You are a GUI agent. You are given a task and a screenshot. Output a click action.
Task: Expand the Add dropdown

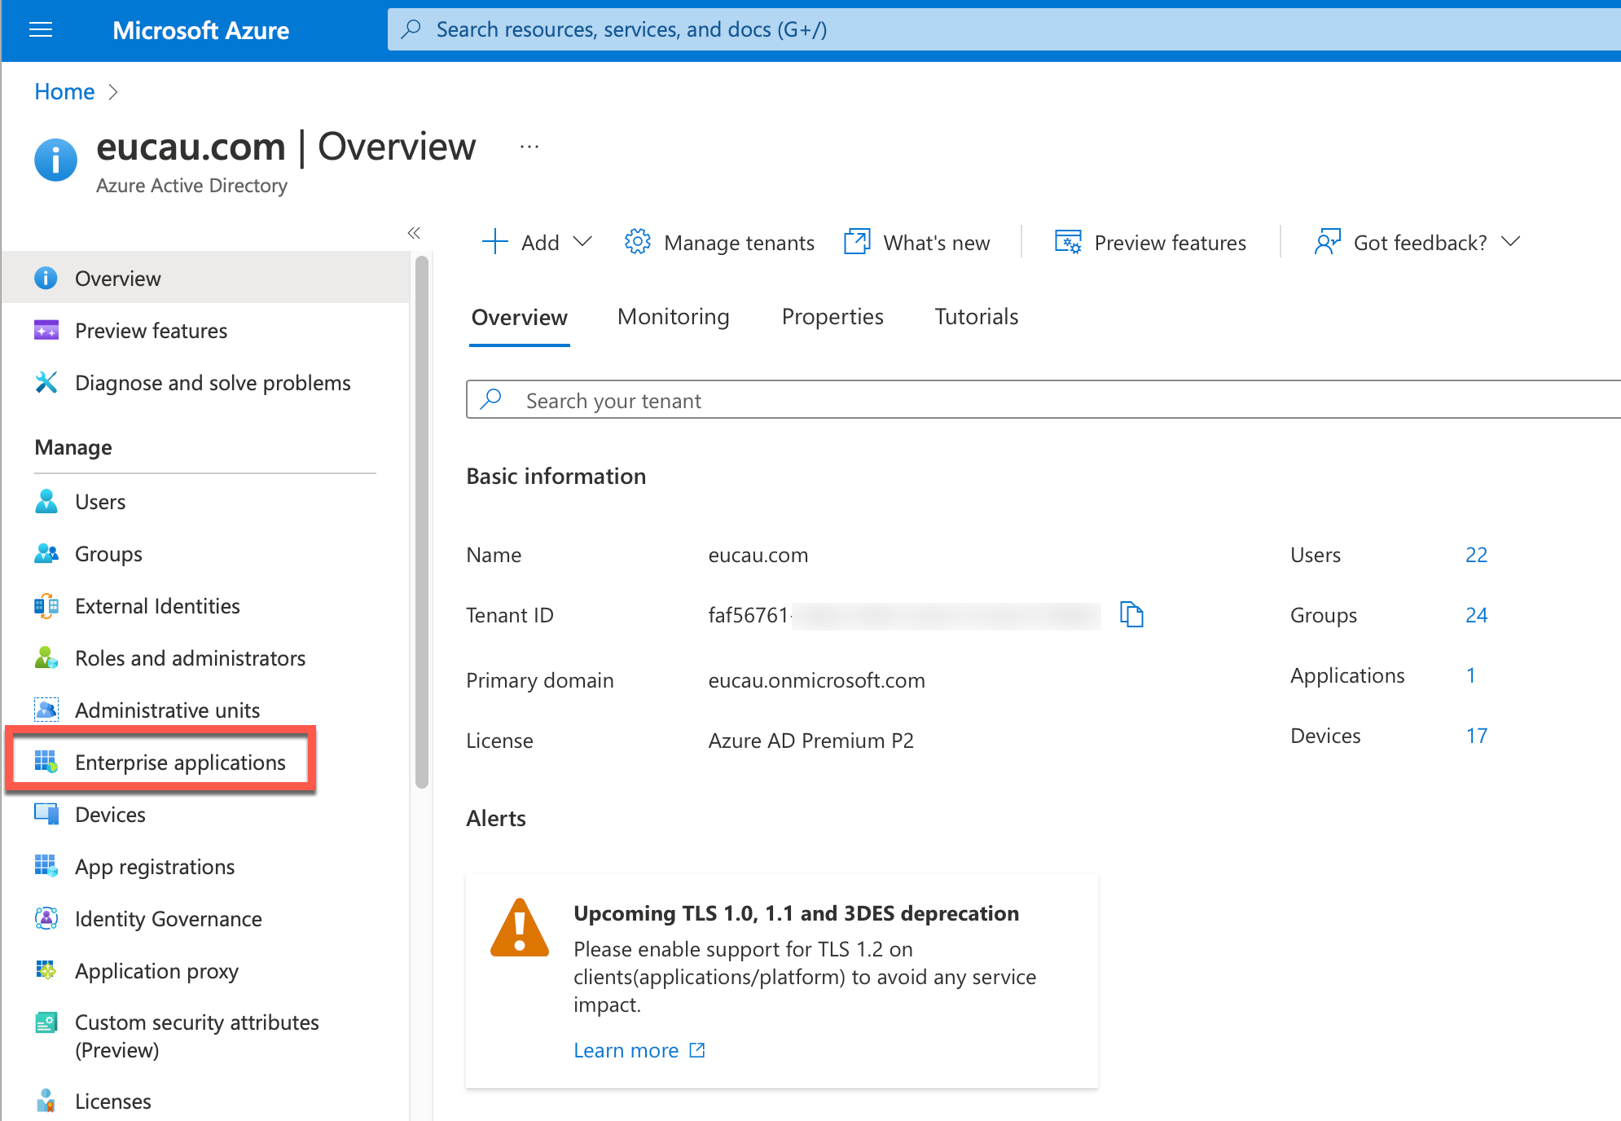tap(582, 242)
